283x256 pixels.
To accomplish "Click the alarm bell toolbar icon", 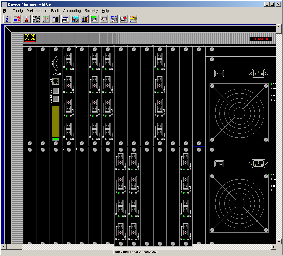I will click(x=123, y=19).
